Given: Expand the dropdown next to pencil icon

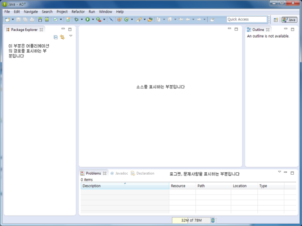Looking at the screenshot, I should [144, 20].
